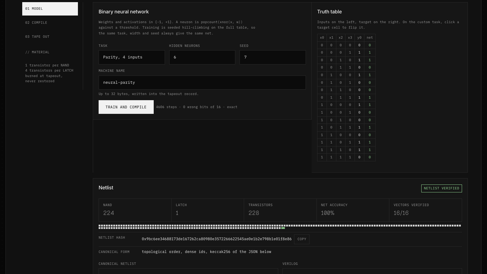
Task: Click the net output cell in row 1 1 1 0
Action: [x=370, y=150]
